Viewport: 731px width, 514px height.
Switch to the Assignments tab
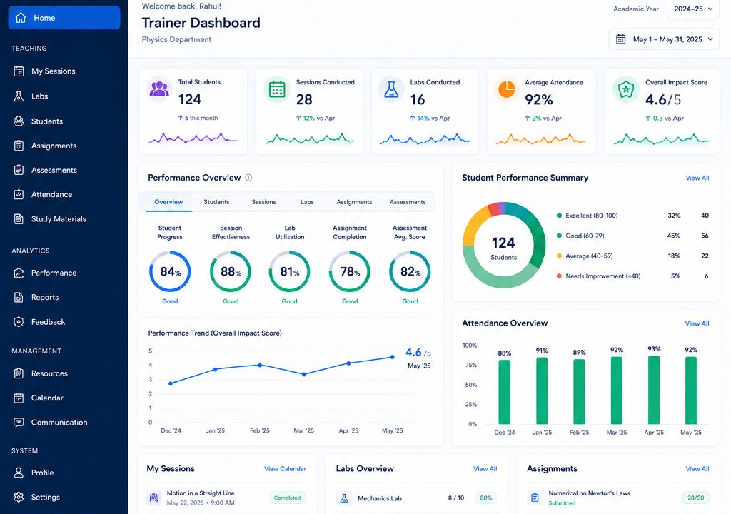[x=354, y=202]
